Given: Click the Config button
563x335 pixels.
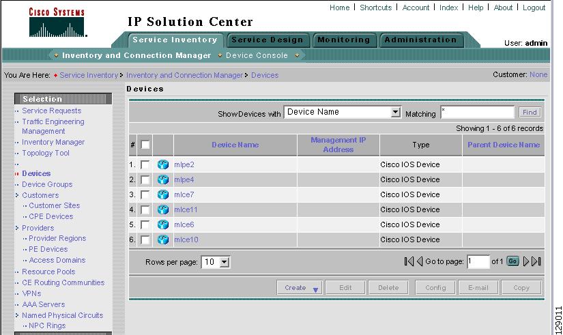Looking at the screenshot, I should tap(435, 288).
